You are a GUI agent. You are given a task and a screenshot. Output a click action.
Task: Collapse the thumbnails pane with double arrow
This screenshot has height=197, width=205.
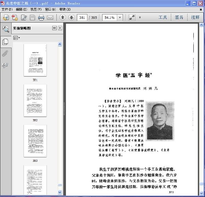[55, 28]
